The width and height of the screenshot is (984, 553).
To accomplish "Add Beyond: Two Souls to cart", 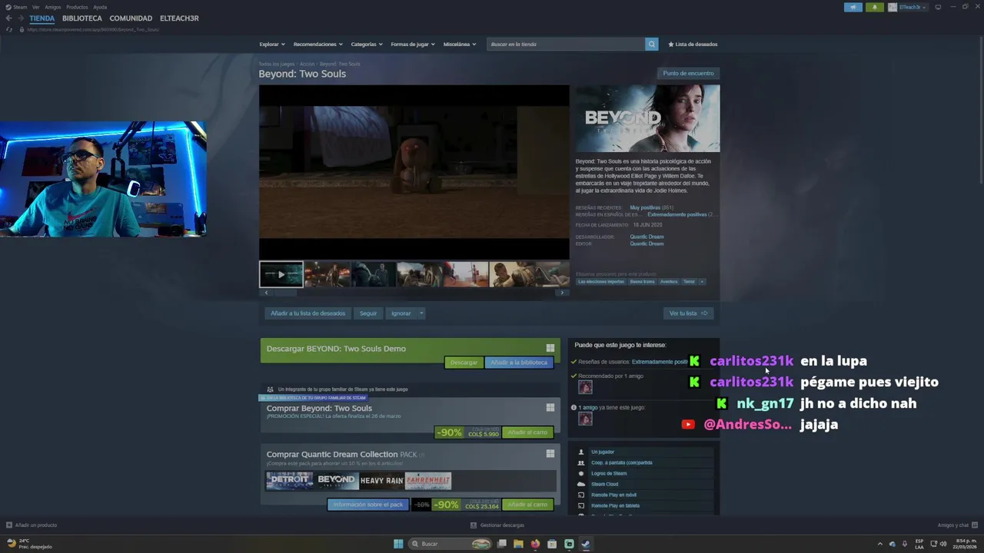I will 527,432.
